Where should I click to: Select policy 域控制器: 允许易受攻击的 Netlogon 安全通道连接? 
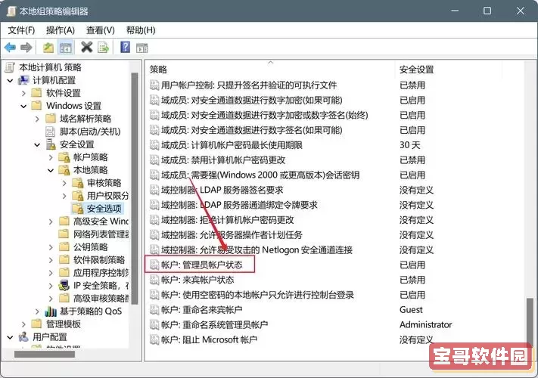pos(257,249)
